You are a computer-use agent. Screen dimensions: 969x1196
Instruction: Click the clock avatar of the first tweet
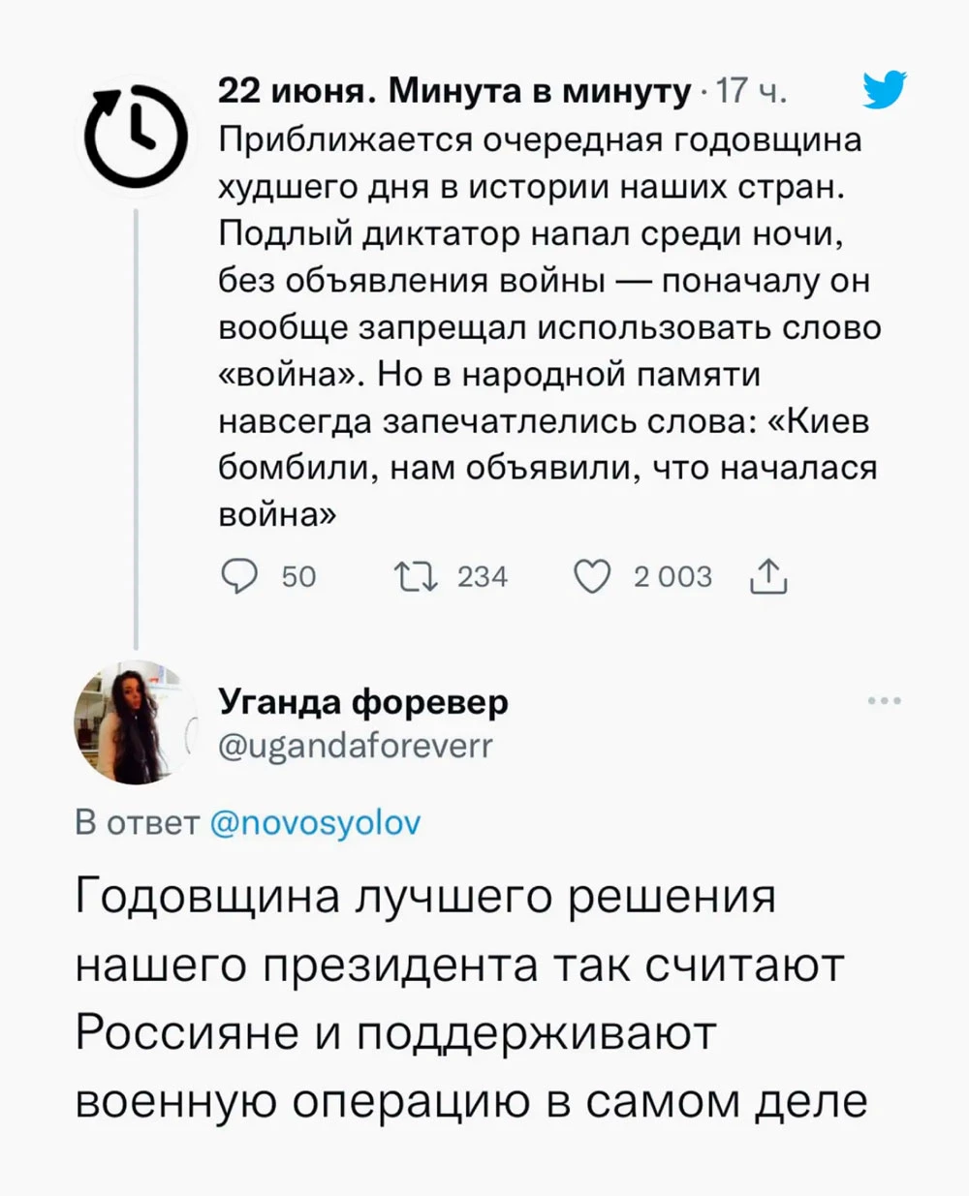131,136
